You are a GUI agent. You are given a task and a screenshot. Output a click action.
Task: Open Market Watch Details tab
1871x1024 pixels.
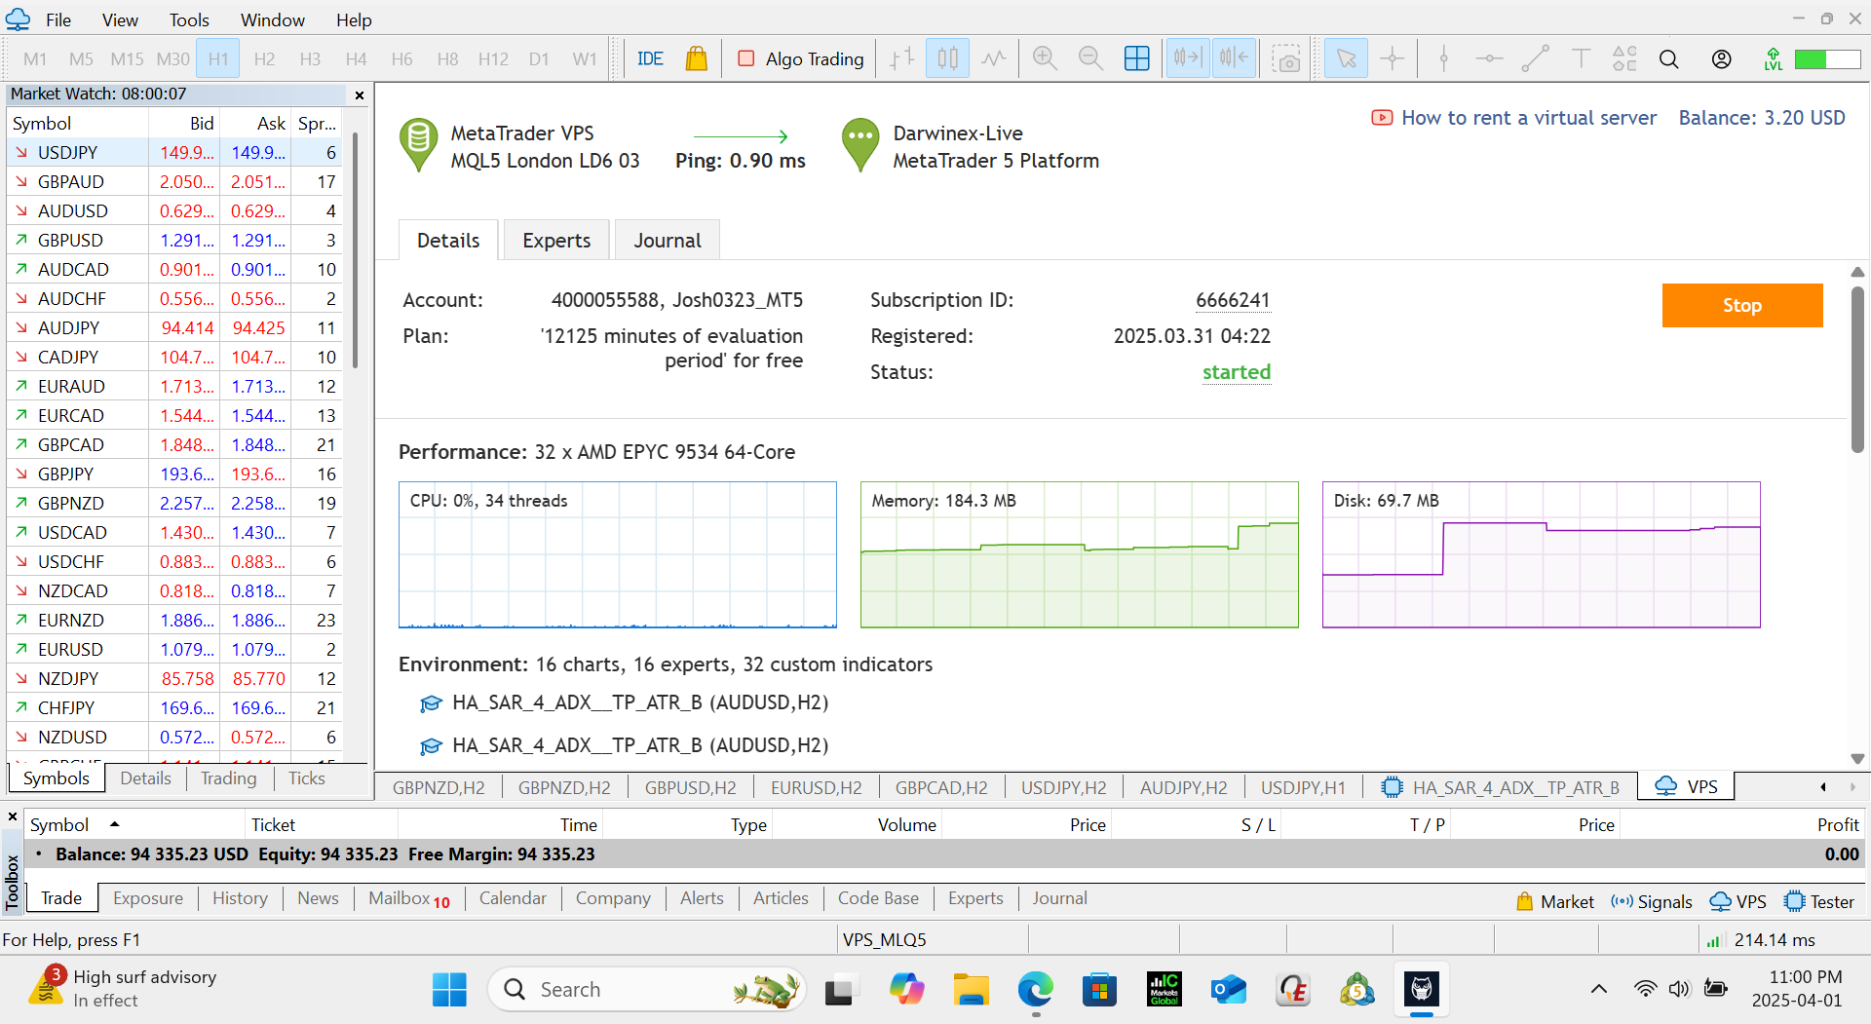click(145, 777)
